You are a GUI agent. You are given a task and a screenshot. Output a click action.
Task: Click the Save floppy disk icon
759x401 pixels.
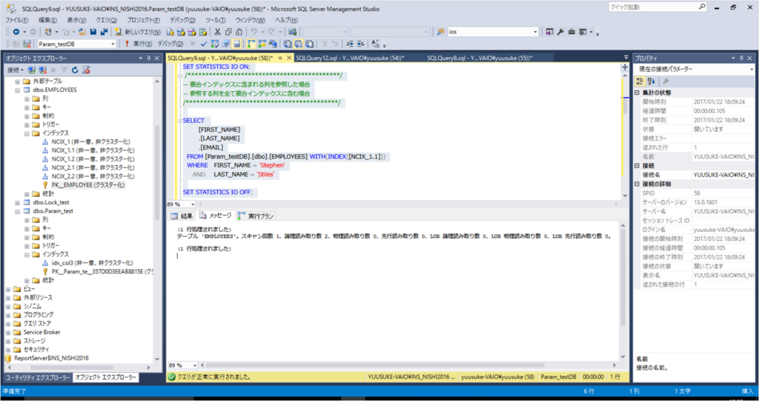pyautogui.click(x=93, y=31)
